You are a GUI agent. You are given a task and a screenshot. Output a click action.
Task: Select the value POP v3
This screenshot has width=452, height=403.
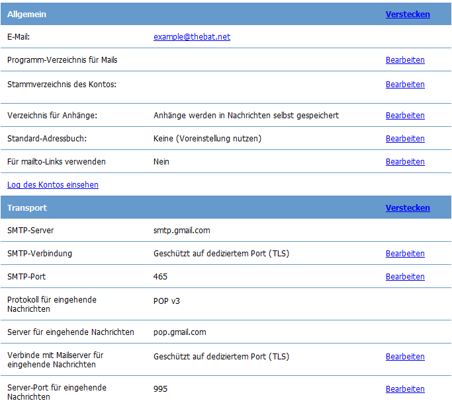(x=166, y=301)
